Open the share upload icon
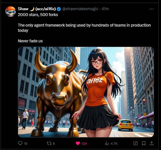This screenshot has height=150, width=161. [151, 143]
